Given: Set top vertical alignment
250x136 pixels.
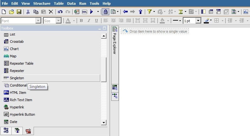Looking at the screenshot, I should [x=138, y=21].
